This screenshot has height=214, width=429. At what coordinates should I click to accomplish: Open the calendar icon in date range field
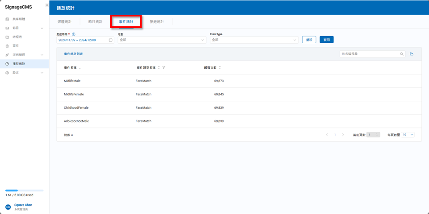coord(110,40)
